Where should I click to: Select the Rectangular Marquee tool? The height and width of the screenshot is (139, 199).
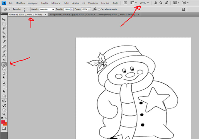click(4, 24)
